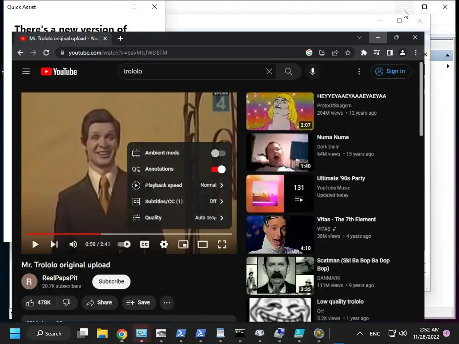The image size is (459, 344).
Task: Close the Mr. Trololo tab
Action: point(105,39)
